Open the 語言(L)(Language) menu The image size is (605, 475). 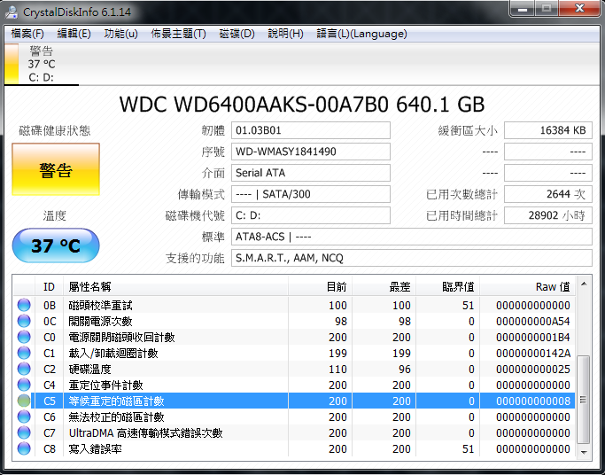[x=361, y=34]
